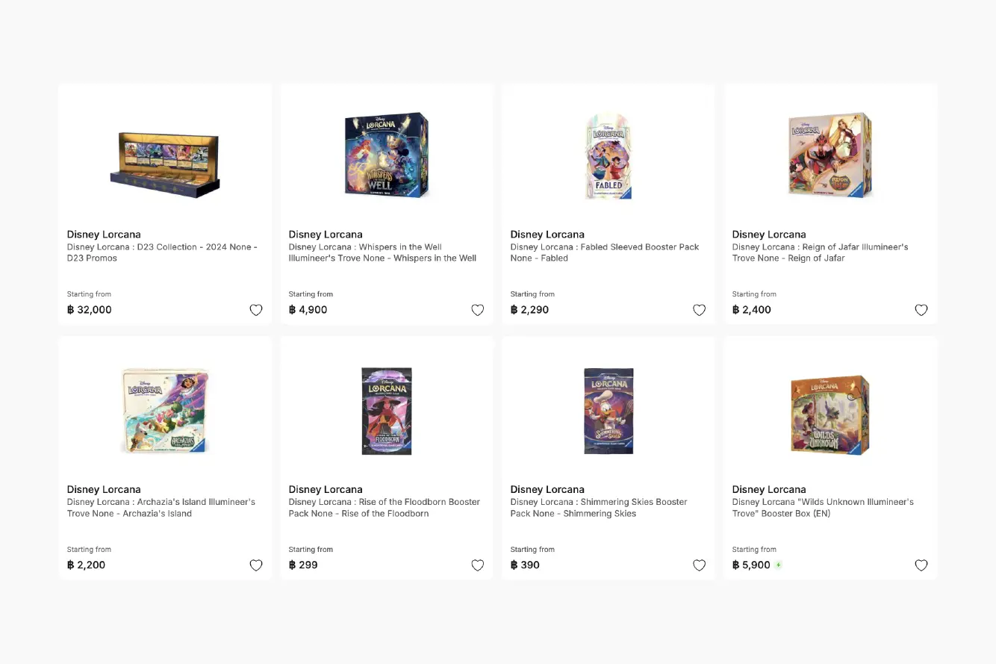The width and height of the screenshot is (996, 664).
Task: Click the green lightning badge beside ฿ 5,900
Action: coord(779,565)
